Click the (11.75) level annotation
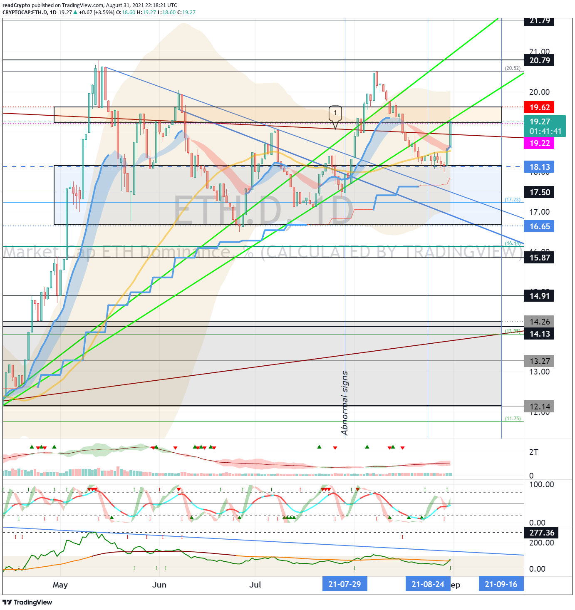This screenshot has height=610, width=575. point(513,419)
